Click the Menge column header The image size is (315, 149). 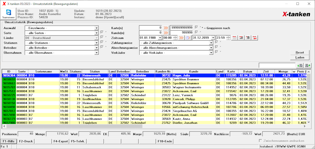283,72
